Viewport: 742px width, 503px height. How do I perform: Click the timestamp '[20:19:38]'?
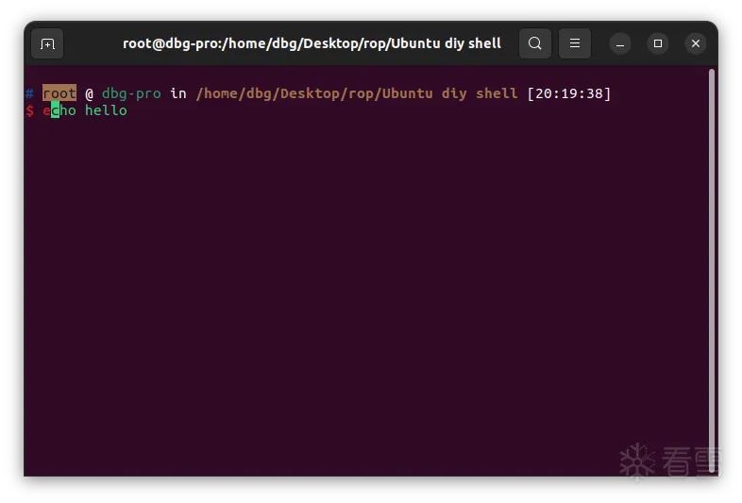(569, 93)
